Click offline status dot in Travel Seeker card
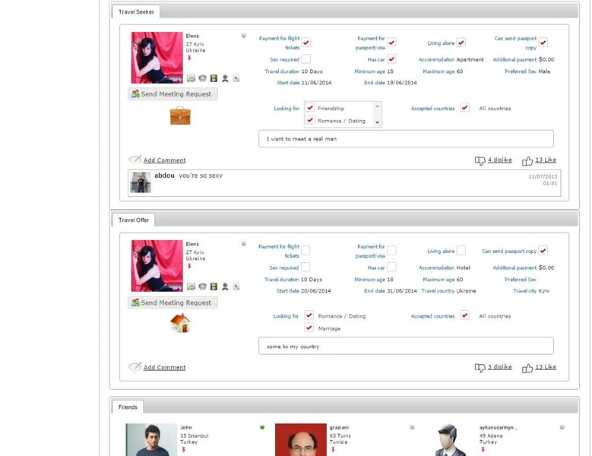The width and height of the screenshot is (592, 456). click(x=243, y=36)
